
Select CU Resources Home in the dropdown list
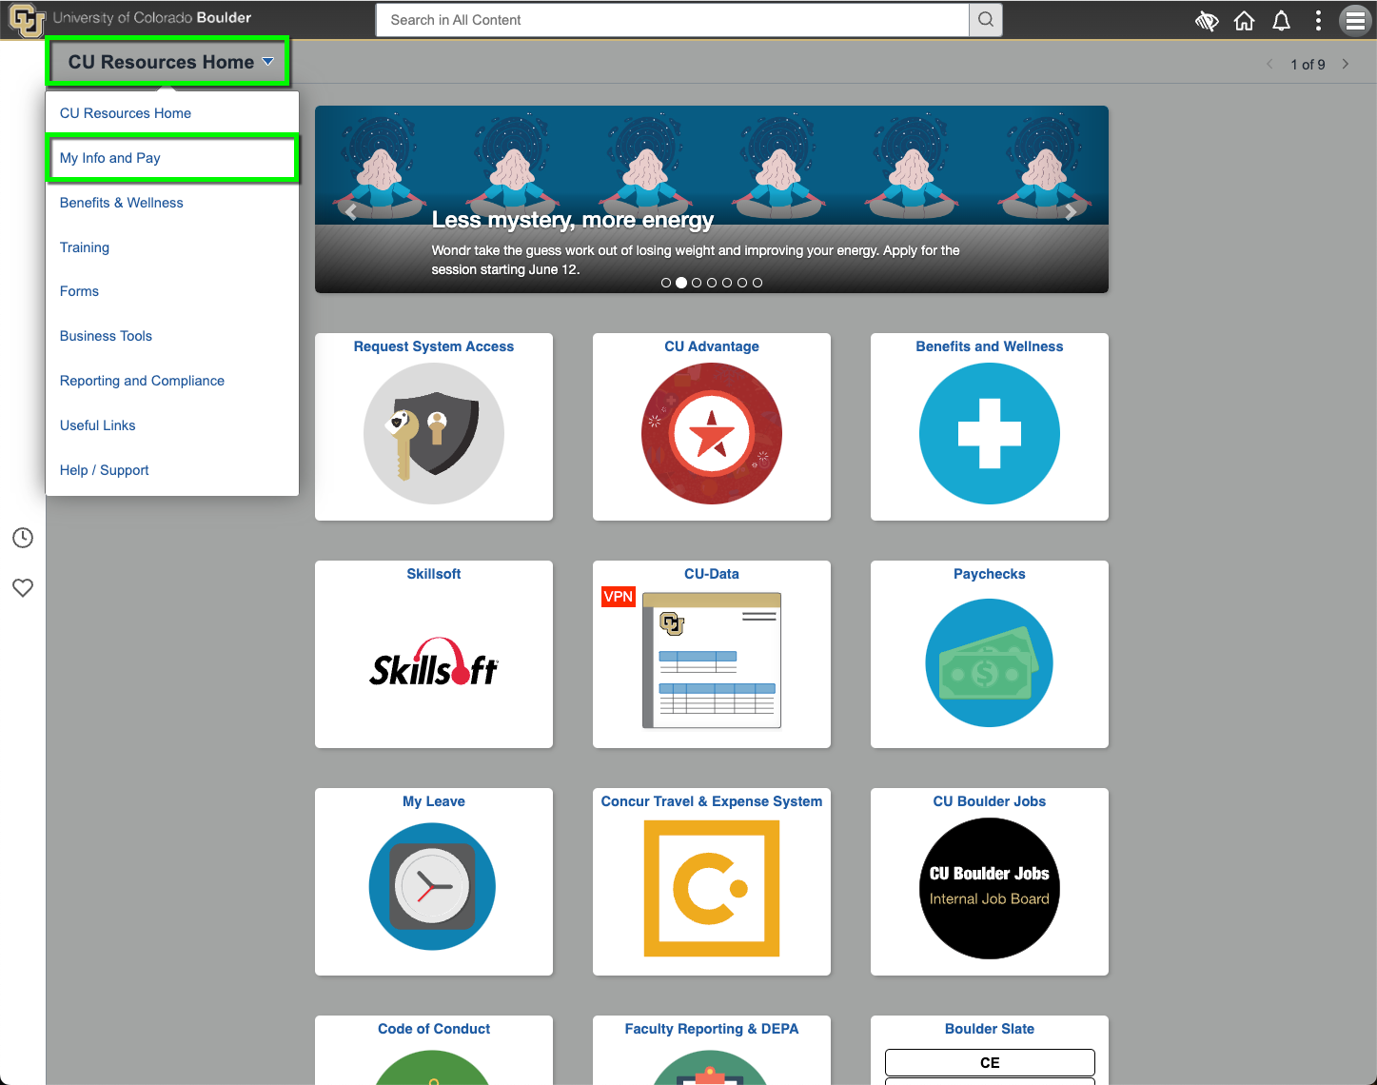[172, 113]
